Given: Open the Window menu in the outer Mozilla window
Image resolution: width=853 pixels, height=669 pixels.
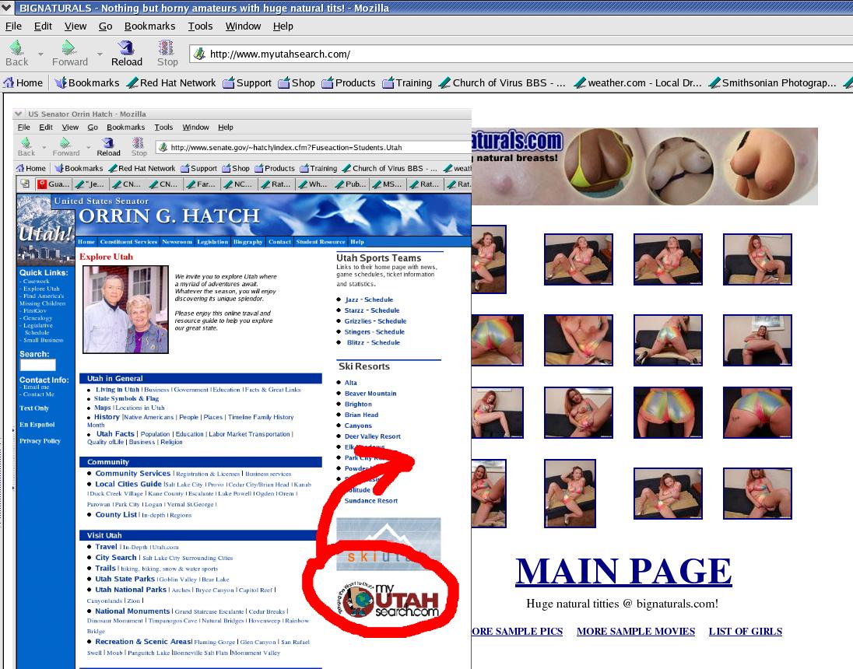Looking at the screenshot, I should (243, 26).
